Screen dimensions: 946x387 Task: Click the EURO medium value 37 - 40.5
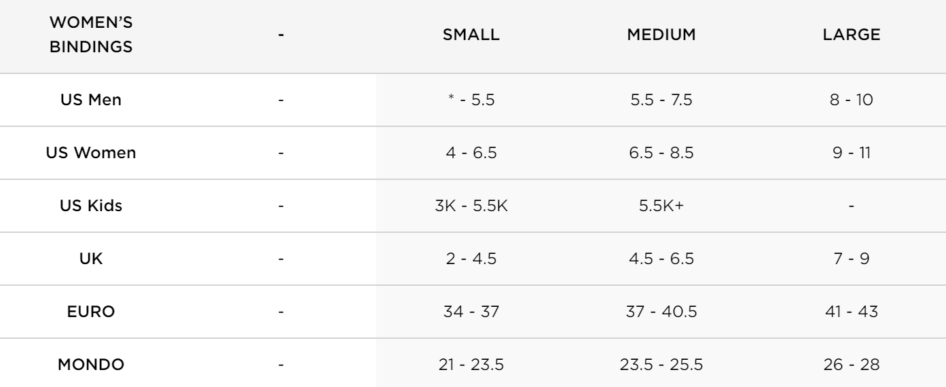(x=661, y=312)
